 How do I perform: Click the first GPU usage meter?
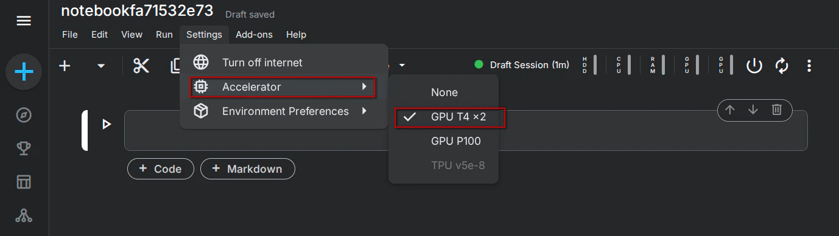pyautogui.click(x=691, y=65)
